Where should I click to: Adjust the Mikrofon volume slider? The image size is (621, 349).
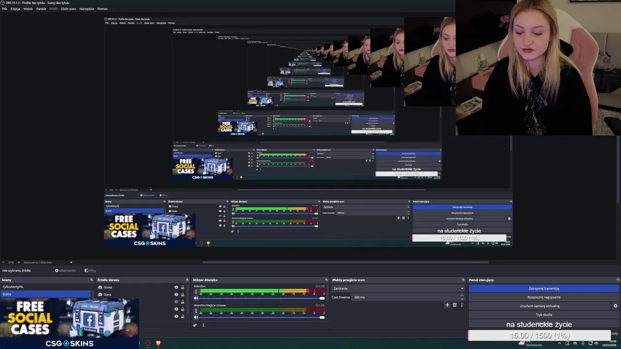(262, 298)
